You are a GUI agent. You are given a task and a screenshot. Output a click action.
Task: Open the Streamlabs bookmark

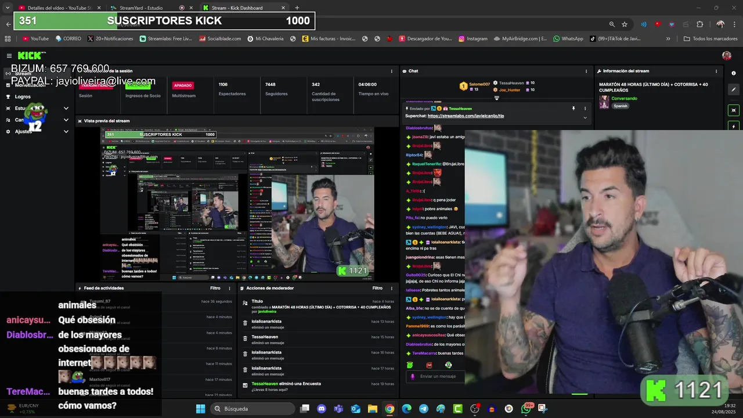coord(165,39)
